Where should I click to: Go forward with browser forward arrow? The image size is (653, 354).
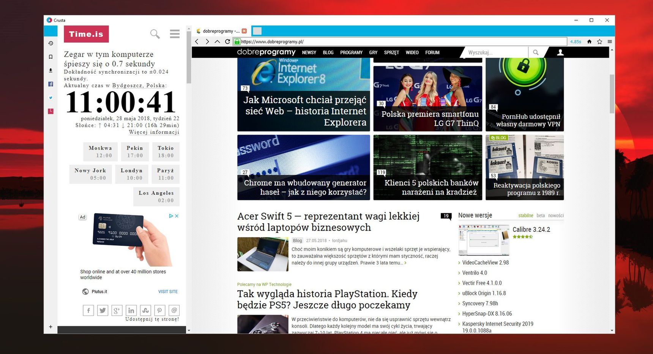click(207, 42)
